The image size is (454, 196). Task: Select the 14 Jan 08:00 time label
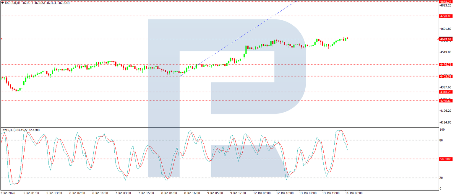click(354, 193)
